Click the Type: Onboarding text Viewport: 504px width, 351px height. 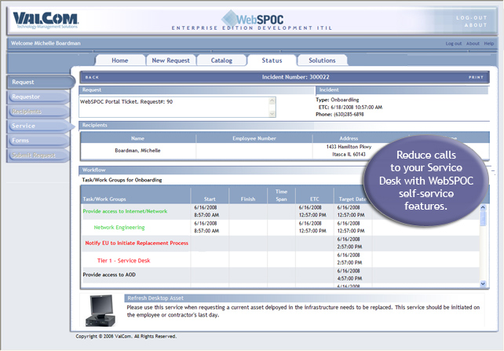(338, 100)
